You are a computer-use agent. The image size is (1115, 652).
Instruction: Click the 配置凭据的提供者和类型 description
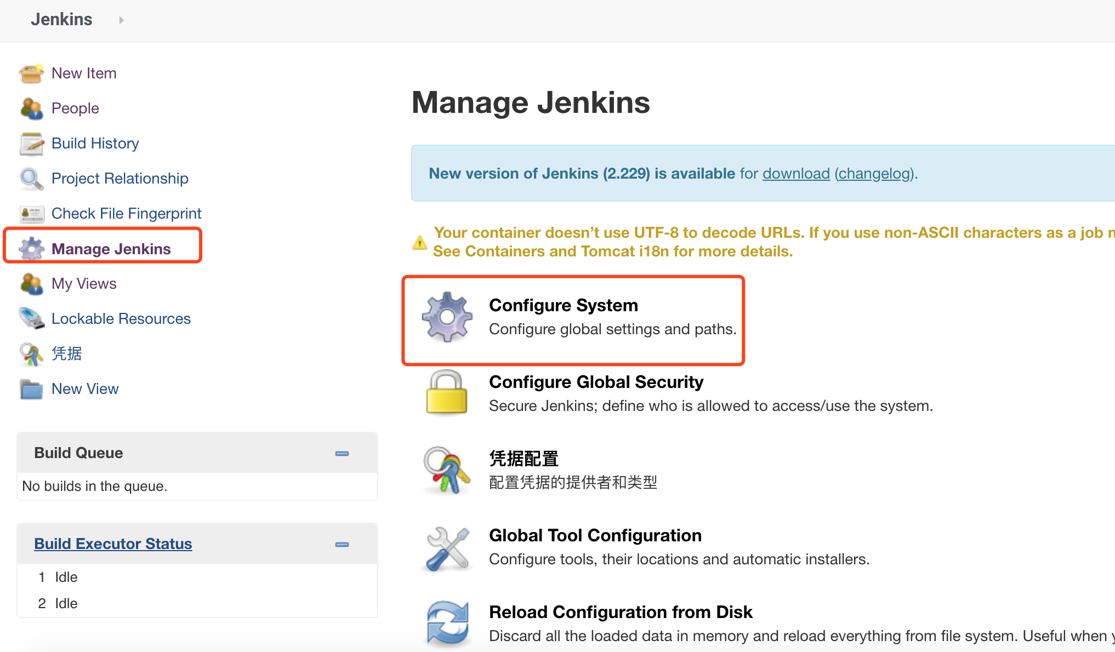[573, 483]
